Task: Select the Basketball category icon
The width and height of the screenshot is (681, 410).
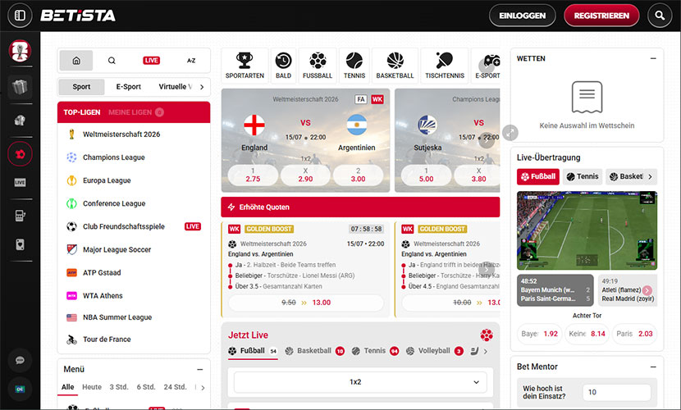Action: pos(395,66)
